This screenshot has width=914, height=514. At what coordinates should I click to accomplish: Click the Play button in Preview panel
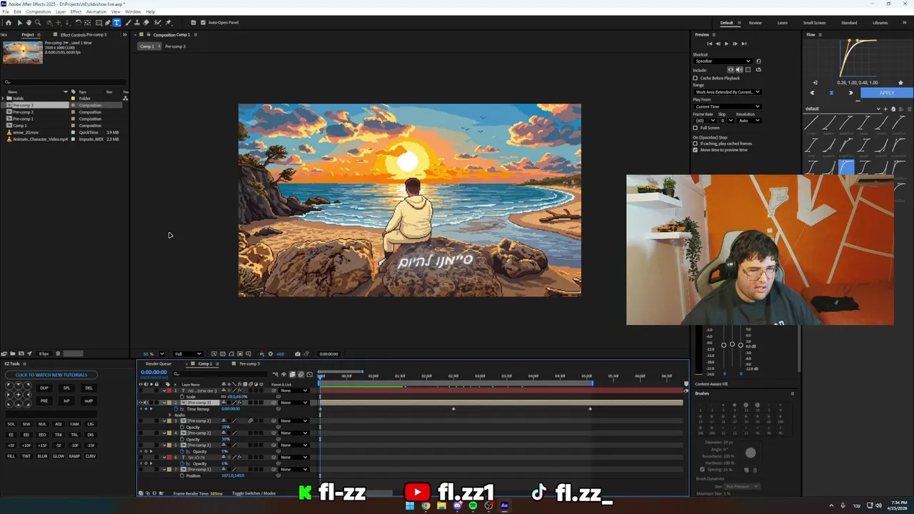click(726, 44)
